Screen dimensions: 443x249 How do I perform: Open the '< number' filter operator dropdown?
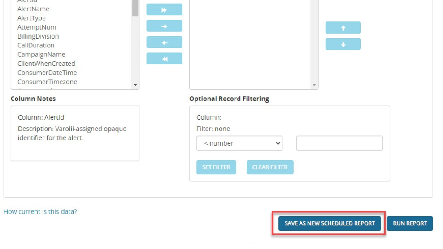[239, 143]
